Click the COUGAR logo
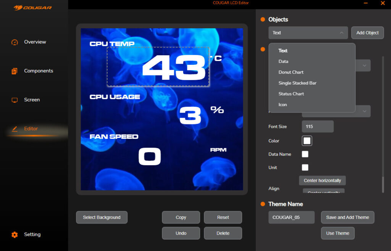 tap(33, 7)
